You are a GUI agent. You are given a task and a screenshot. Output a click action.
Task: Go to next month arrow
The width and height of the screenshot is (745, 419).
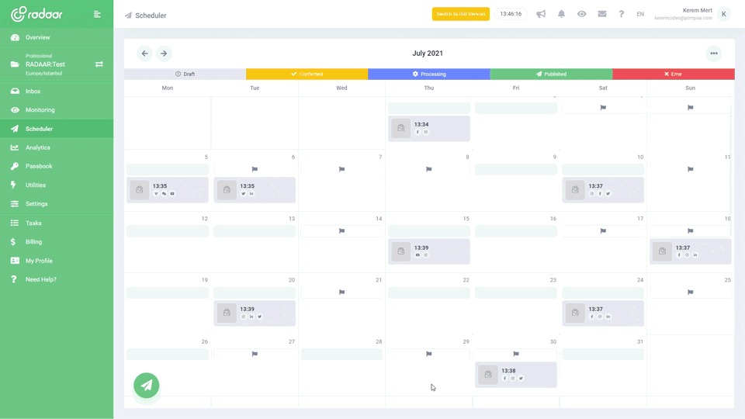[163, 54]
